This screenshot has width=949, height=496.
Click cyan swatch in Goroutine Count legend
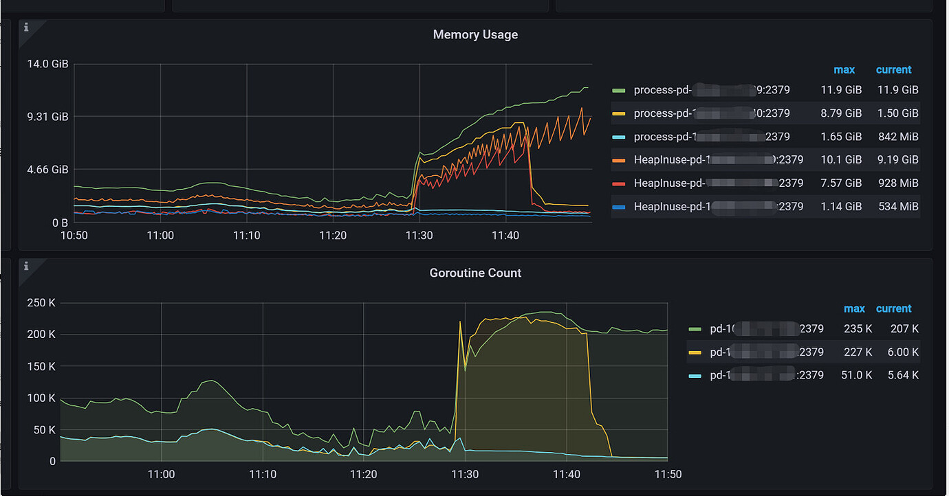pyautogui.click(x=695, y=376)
